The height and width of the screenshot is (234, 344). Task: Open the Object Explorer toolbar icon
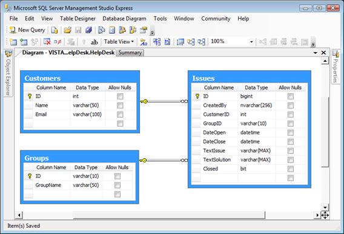coord(122,30)
